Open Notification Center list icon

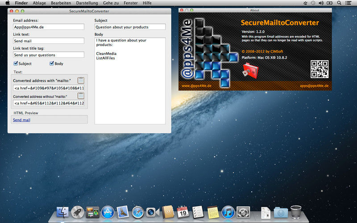348,3
